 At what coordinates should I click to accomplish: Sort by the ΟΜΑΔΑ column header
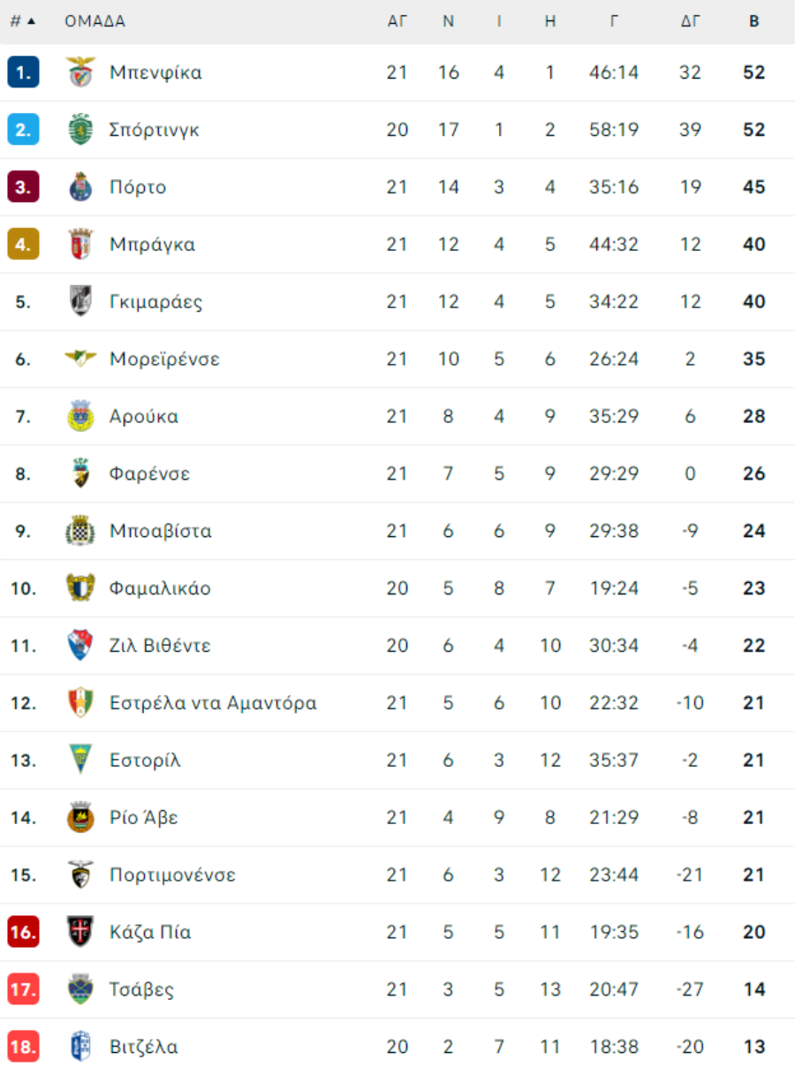95,21
